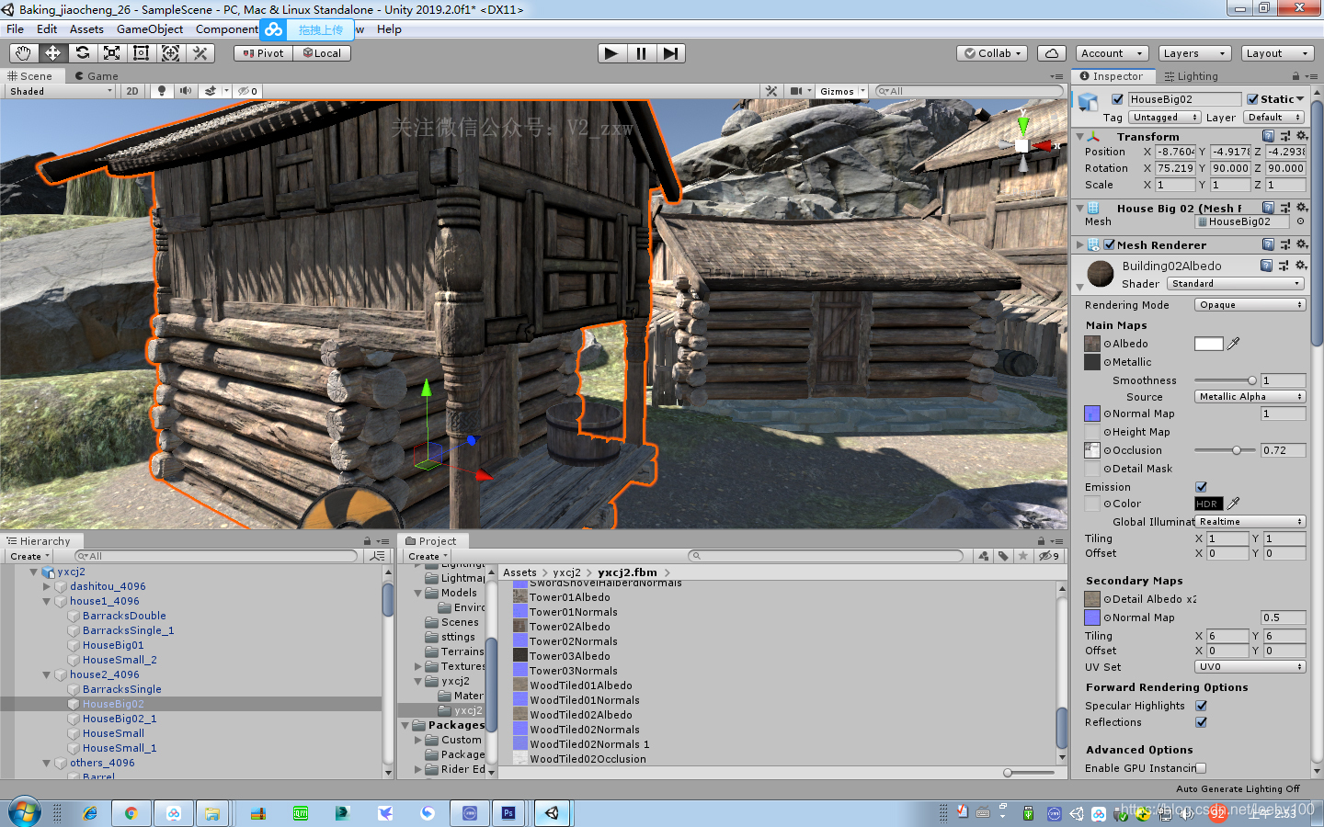The width and height of the screenshot is (1324, 827).
Task: Toggle Specular Highlights checkbox
Action: 1201,706
